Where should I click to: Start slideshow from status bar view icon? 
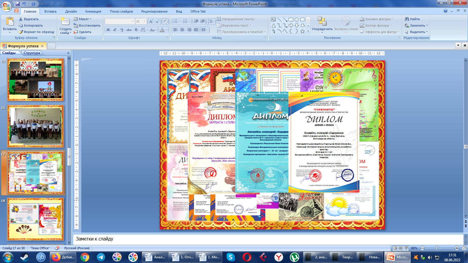(x=406, y=248)
